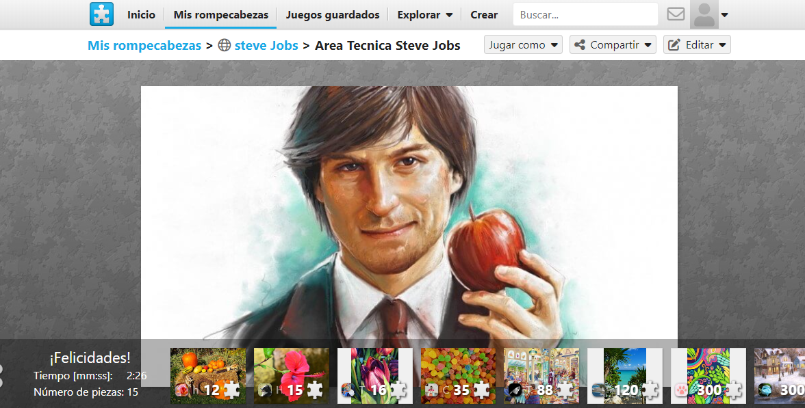The width and height of the screenshot is (805, 408).
Task: Click the Tiempo 2:26 result text
Action: pyautogui.click(x=90, y=376)
